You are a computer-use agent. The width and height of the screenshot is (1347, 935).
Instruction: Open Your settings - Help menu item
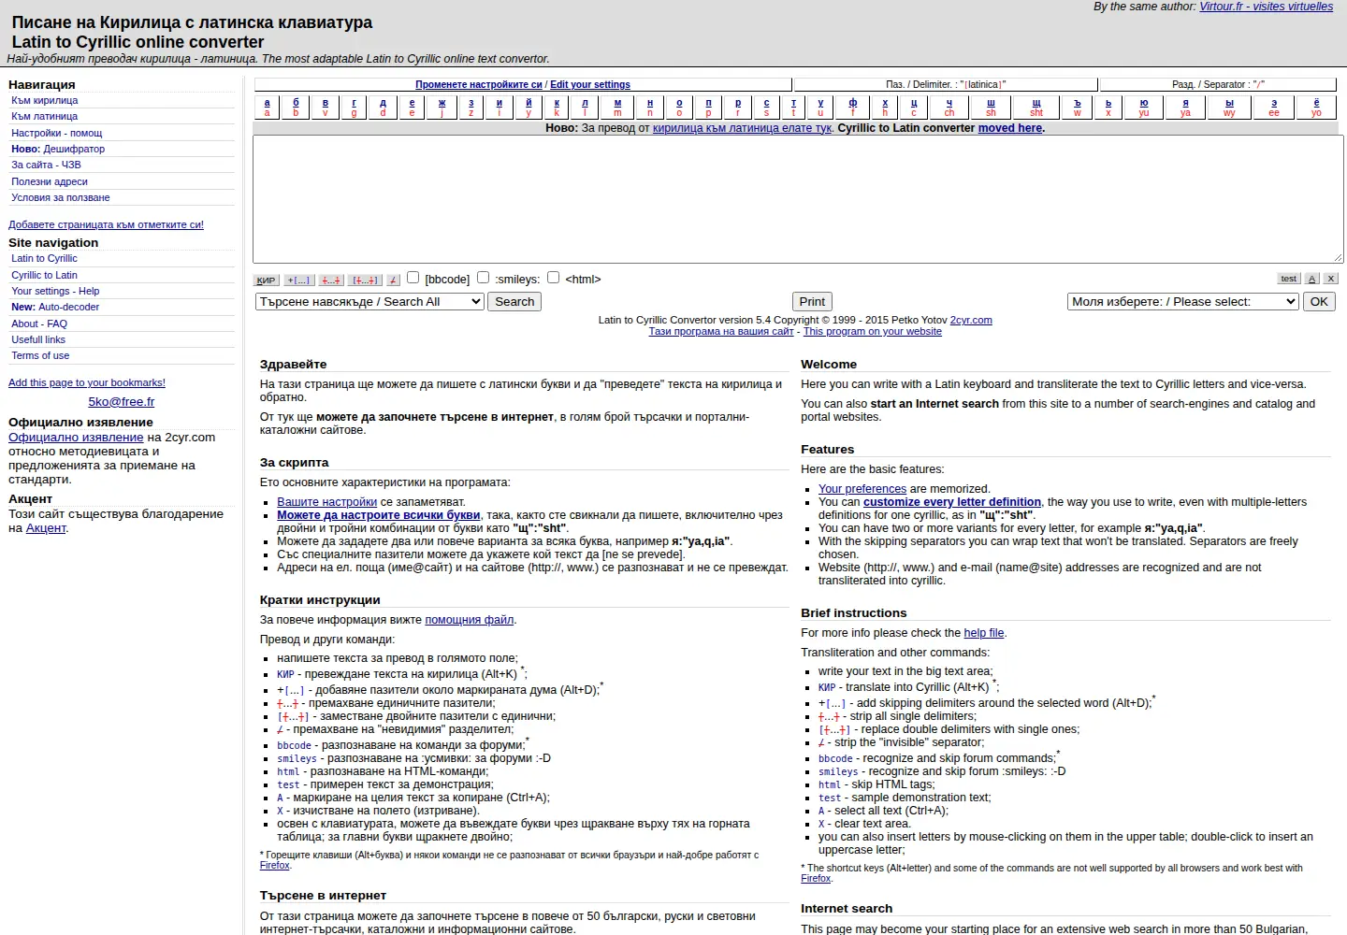pos(55,291)
